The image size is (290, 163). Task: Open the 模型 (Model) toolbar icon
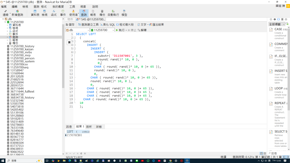[x=124, y=13]
